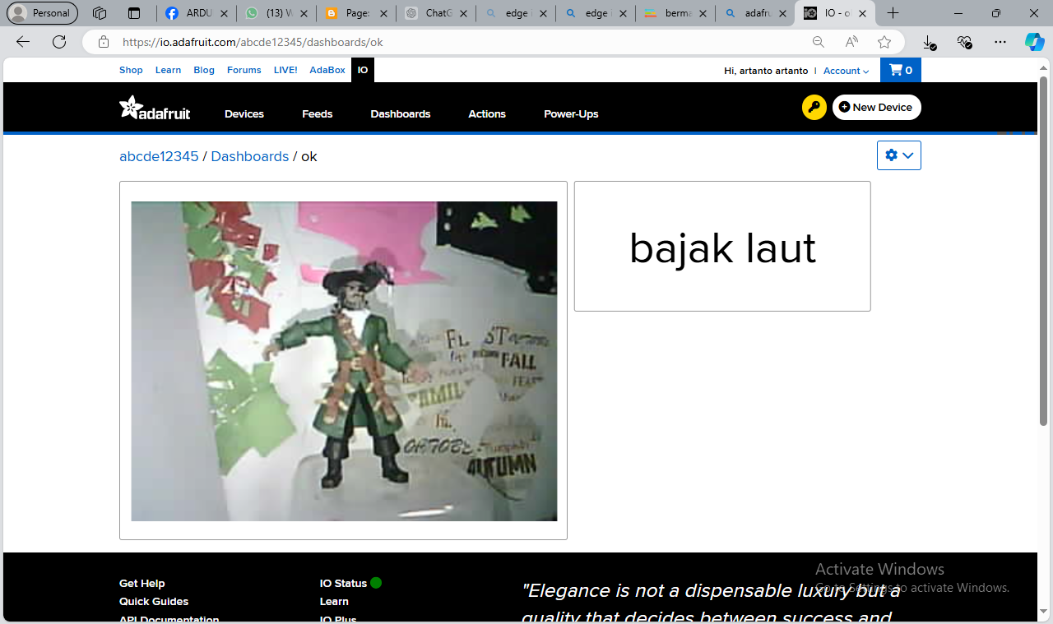Open browser settings and more menu
Screen dimensions: 1053x624
pyautogui.click(x=1000, y=42)
